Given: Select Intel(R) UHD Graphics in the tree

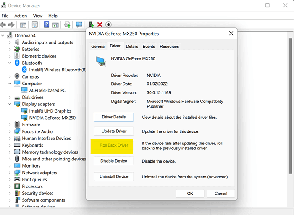Looking at the screenshot, I should coord(50,111).
